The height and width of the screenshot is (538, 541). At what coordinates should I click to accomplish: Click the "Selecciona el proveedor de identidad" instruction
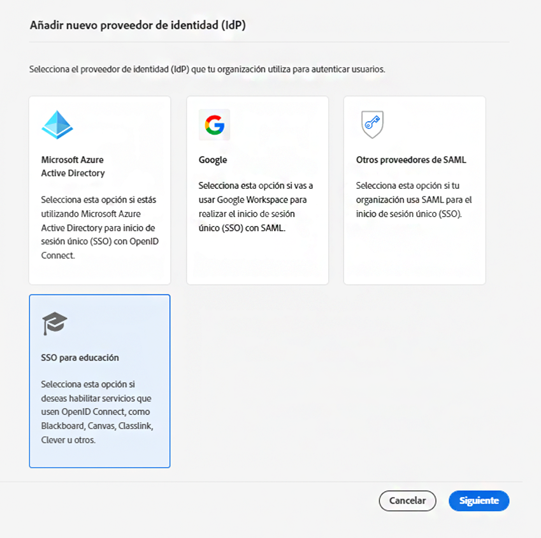[x=207, y=69]
